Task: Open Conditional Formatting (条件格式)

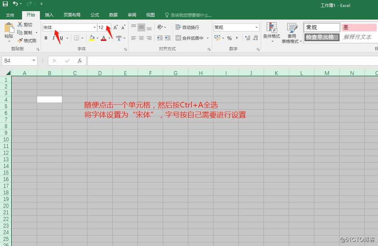Action: 272,32
